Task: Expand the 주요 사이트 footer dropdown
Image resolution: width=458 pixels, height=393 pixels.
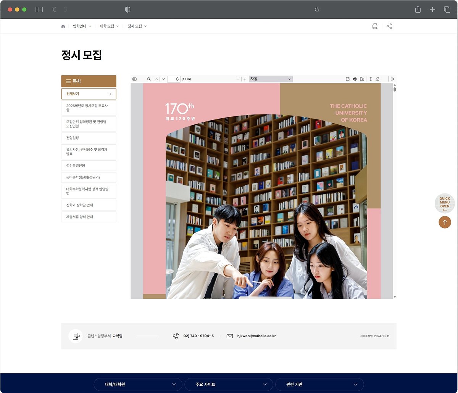Action: [x=229, y=384]
